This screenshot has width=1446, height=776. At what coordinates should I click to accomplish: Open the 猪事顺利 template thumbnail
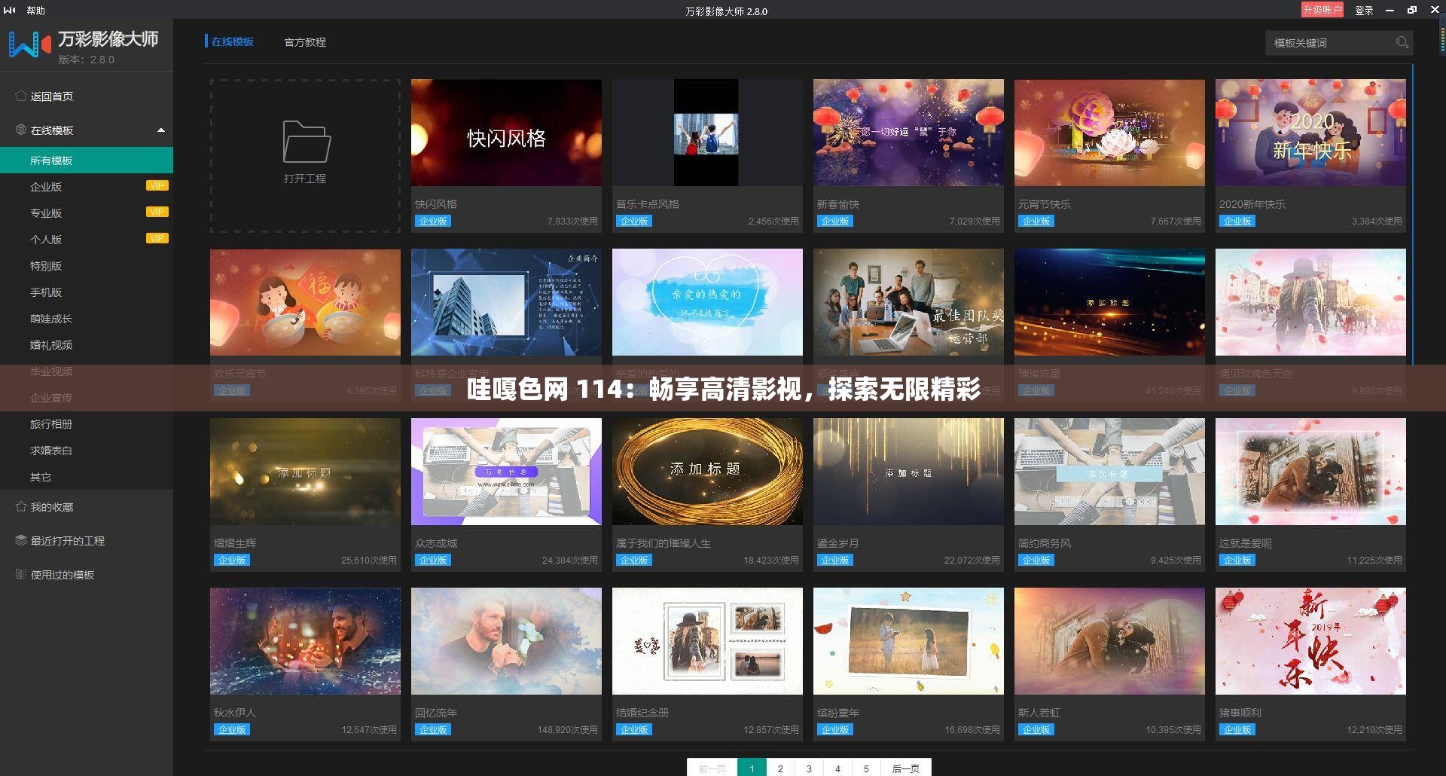(1310, 641)
